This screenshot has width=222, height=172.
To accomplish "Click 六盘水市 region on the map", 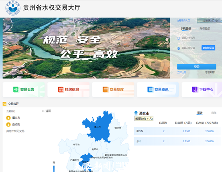I will (75, 160).
